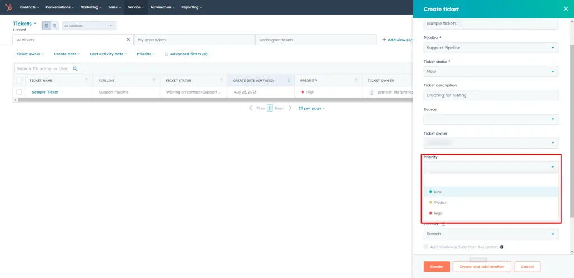Choose Medium priority option
This screenshot has width=574, height=278.
coord(491,202)
